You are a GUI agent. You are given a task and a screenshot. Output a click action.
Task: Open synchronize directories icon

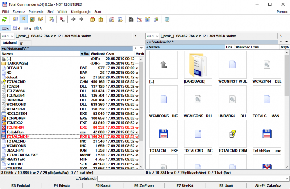coord(147,19)
